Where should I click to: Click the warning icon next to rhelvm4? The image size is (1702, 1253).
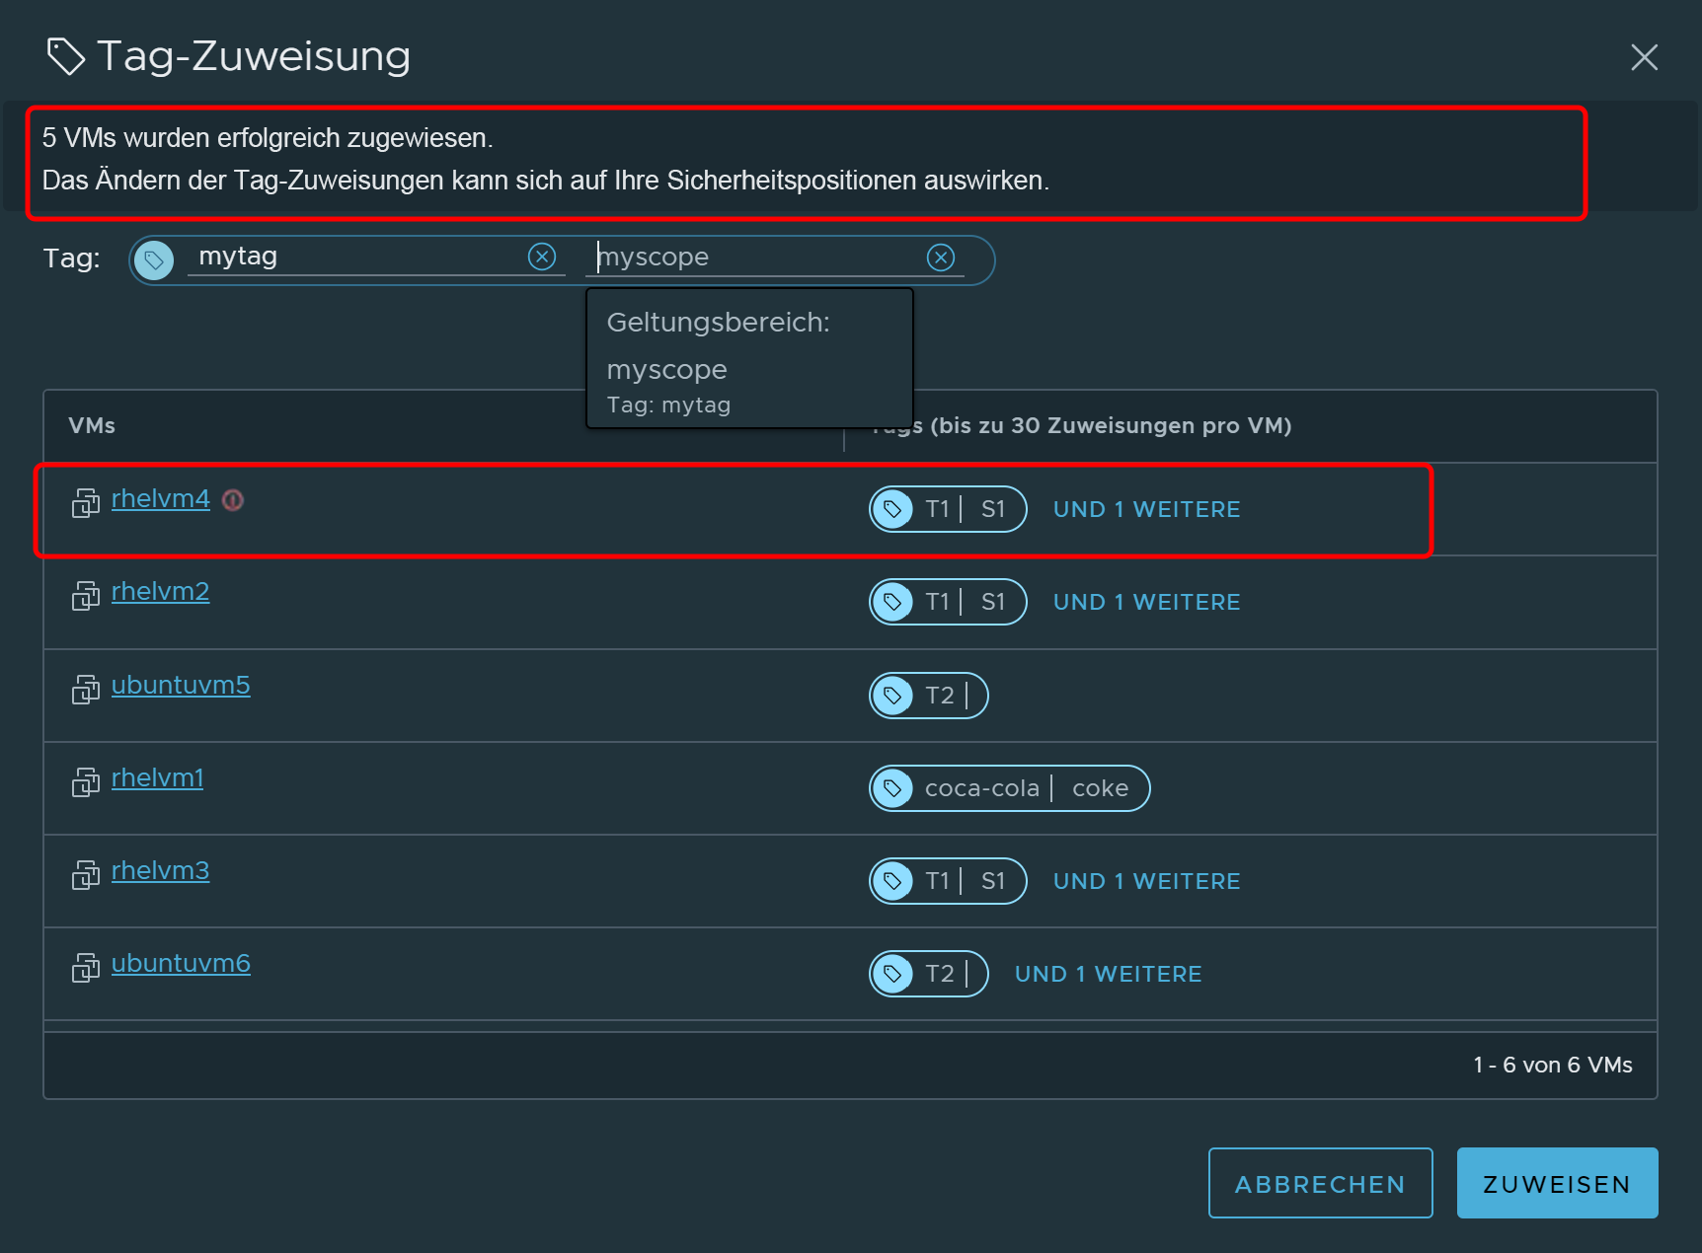pos(233,500)
